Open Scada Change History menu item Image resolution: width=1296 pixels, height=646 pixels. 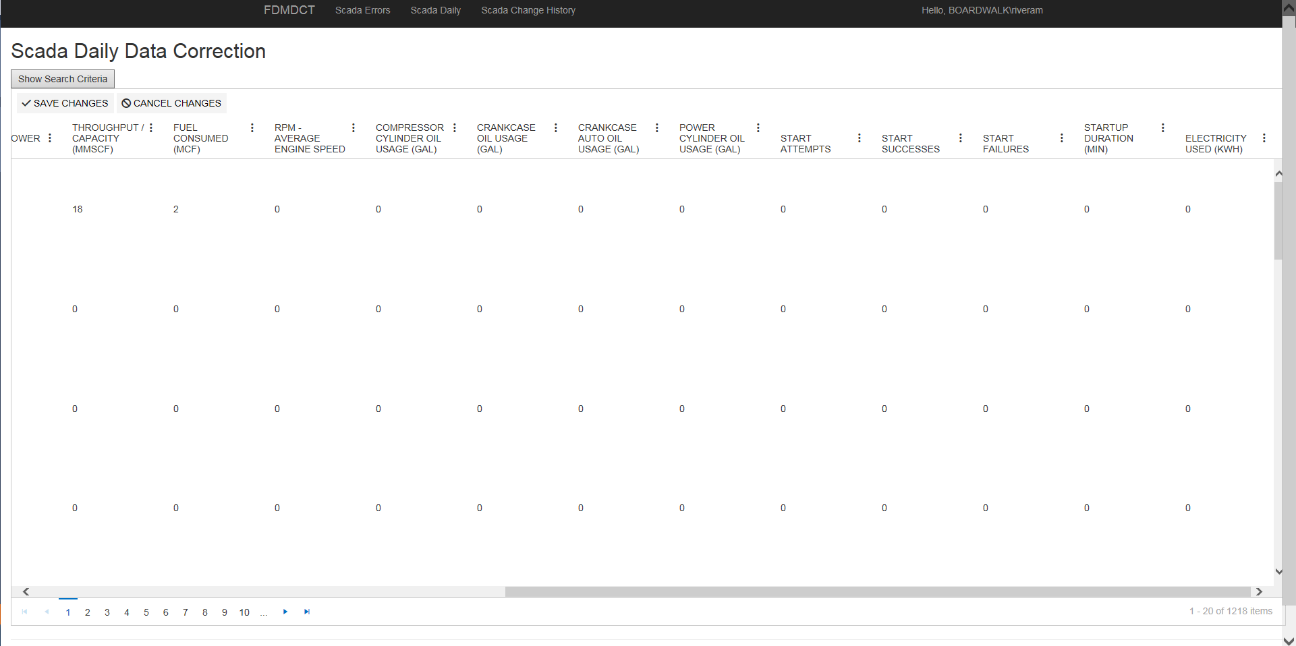[528, 10]
